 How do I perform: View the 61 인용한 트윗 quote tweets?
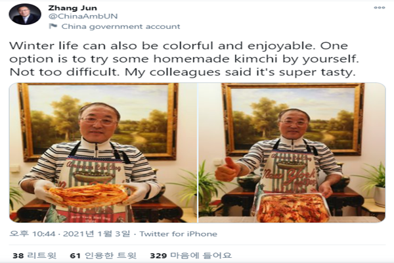point(103,256)
